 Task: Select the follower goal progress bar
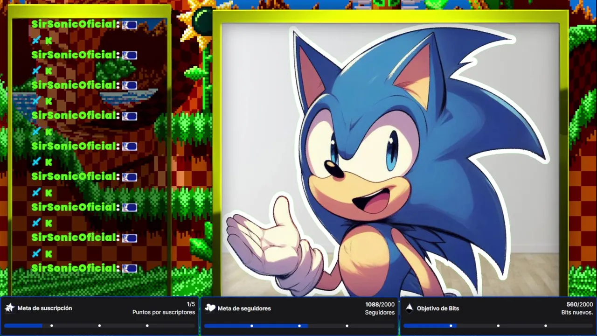point(299,325)
